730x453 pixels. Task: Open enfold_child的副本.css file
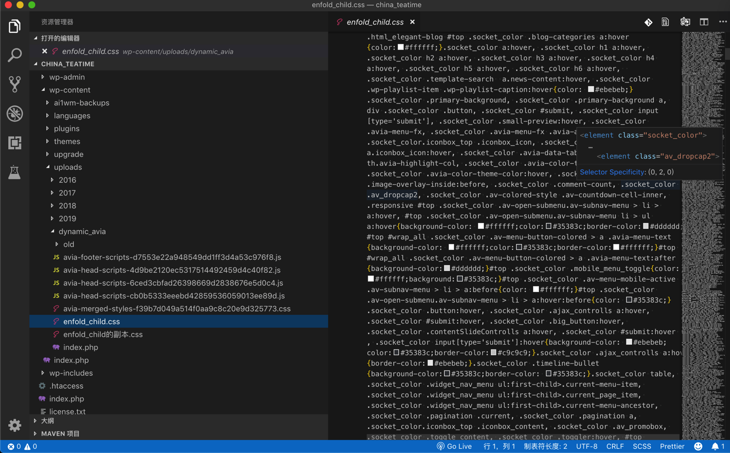pos(179,335)
